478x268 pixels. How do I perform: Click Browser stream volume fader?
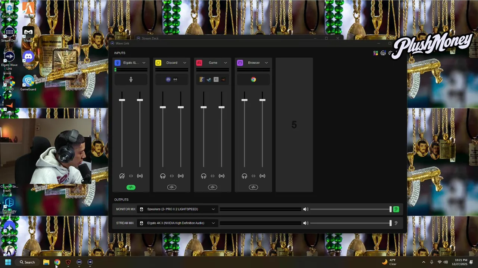[262, 100]
